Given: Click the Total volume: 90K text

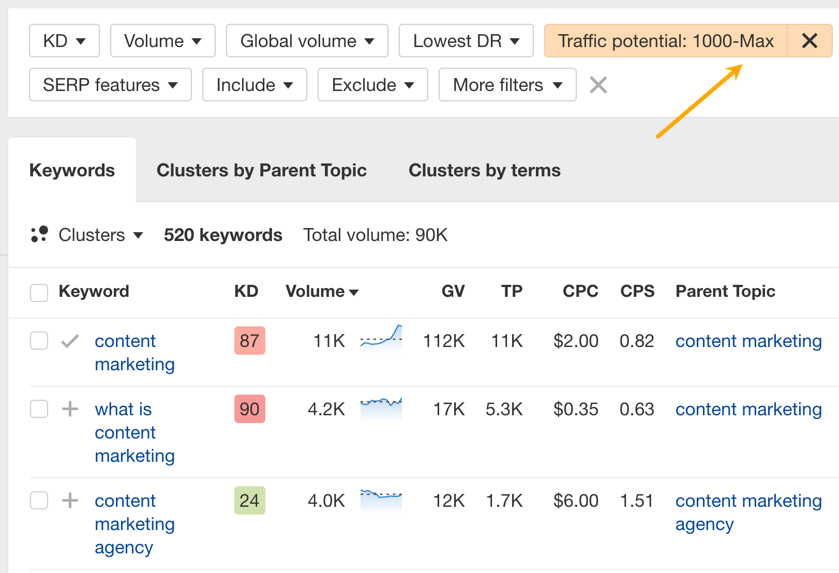Looking at the screenshot, I should (x=375, y=235).
